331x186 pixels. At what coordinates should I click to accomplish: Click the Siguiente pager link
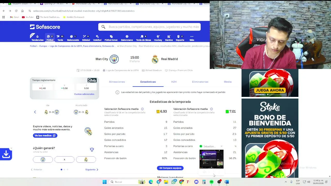pos(92,169)
